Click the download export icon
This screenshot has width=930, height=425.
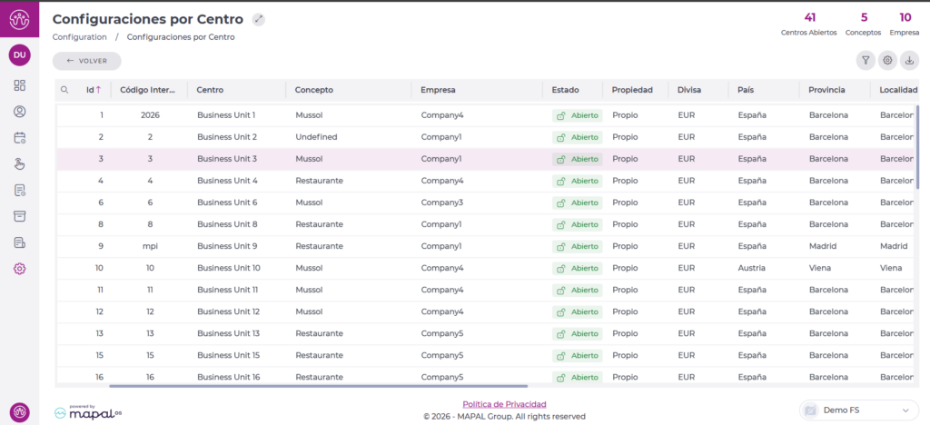[909, 61]
